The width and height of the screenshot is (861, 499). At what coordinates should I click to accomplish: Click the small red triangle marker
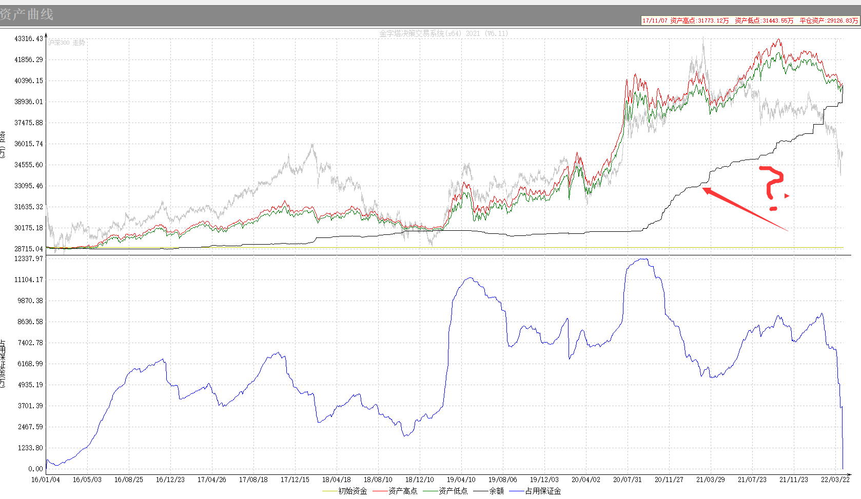coord(787,195)
